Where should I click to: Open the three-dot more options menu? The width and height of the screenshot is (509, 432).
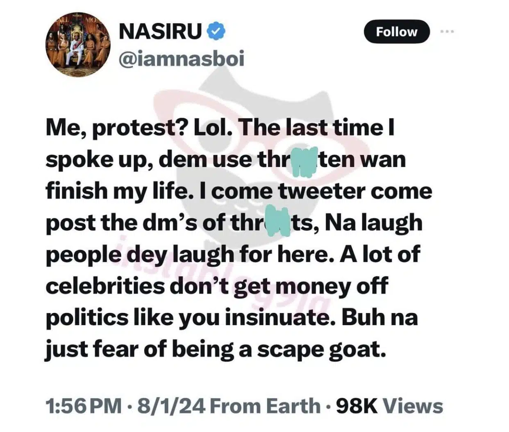447,31
